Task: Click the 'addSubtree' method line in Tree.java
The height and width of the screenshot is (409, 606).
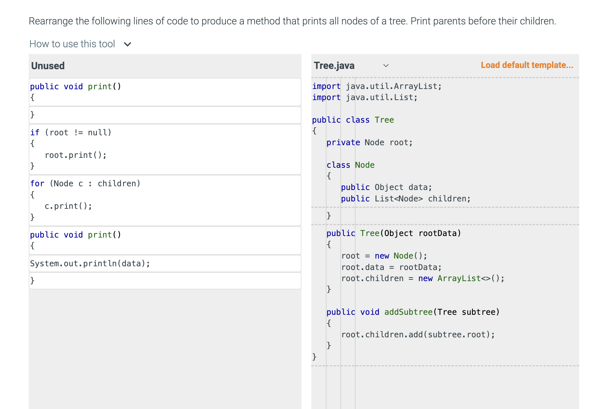Action: coord(413,312)
